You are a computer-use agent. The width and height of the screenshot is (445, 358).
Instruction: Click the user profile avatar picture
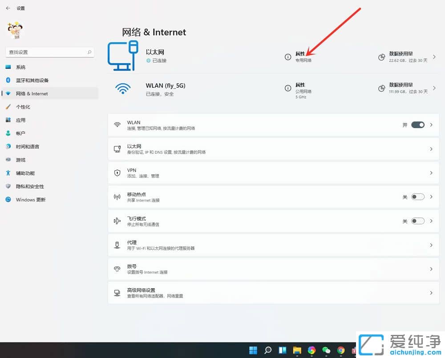(x=15, y=30)
